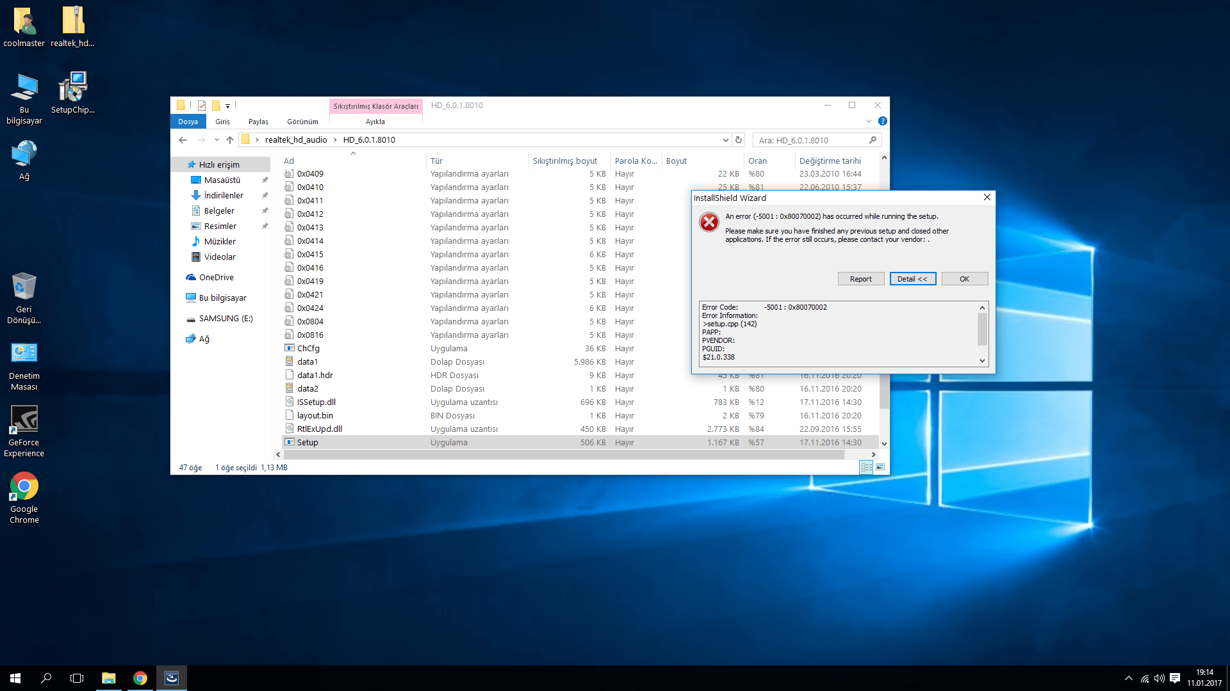
Task: Expand the address bar history dropdown
Action: click(725, 139)
